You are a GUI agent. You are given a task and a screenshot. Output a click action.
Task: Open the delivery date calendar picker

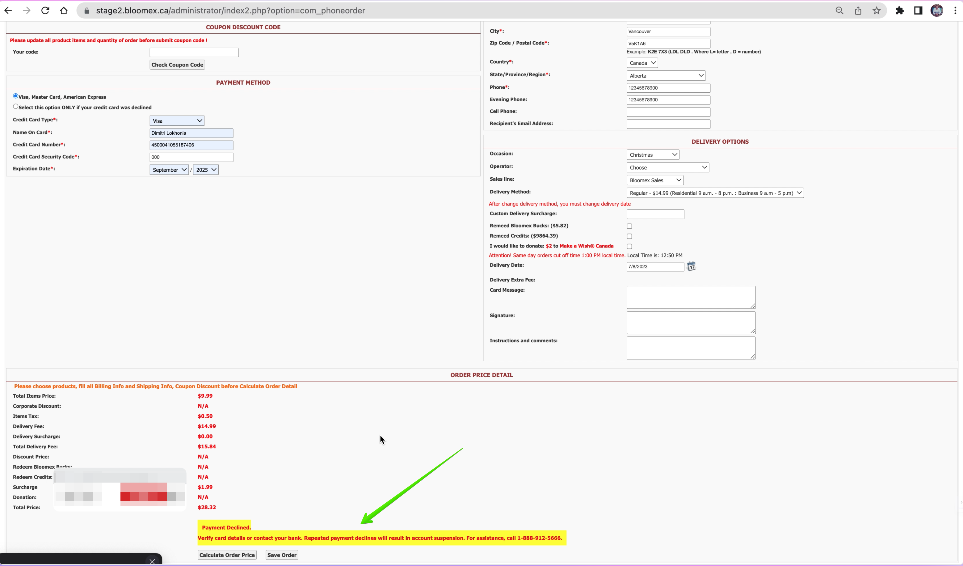[x=691, y=266]
